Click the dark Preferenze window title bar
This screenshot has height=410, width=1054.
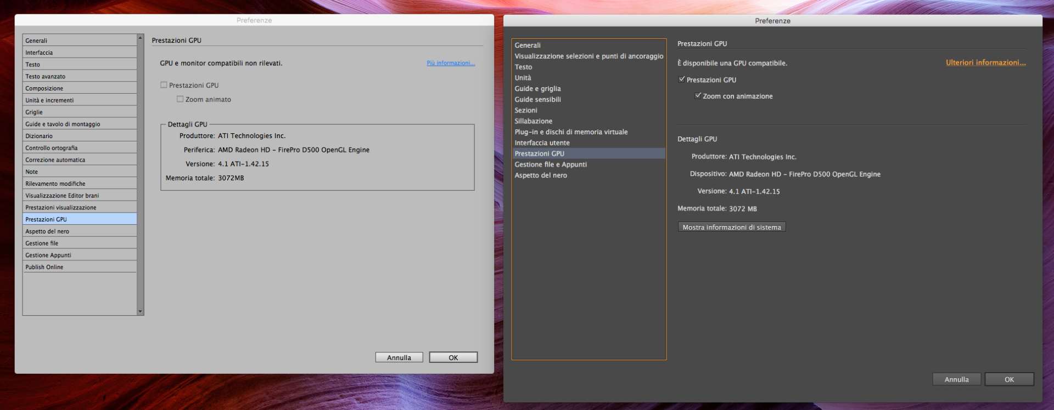point(772,21)
